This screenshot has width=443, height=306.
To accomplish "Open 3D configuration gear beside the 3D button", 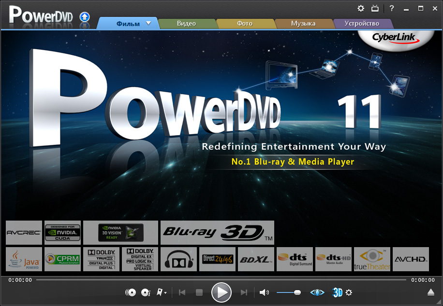I will (349, 292).
